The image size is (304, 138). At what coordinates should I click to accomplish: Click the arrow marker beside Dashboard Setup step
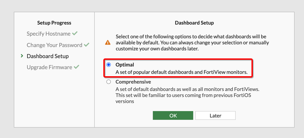22,56
